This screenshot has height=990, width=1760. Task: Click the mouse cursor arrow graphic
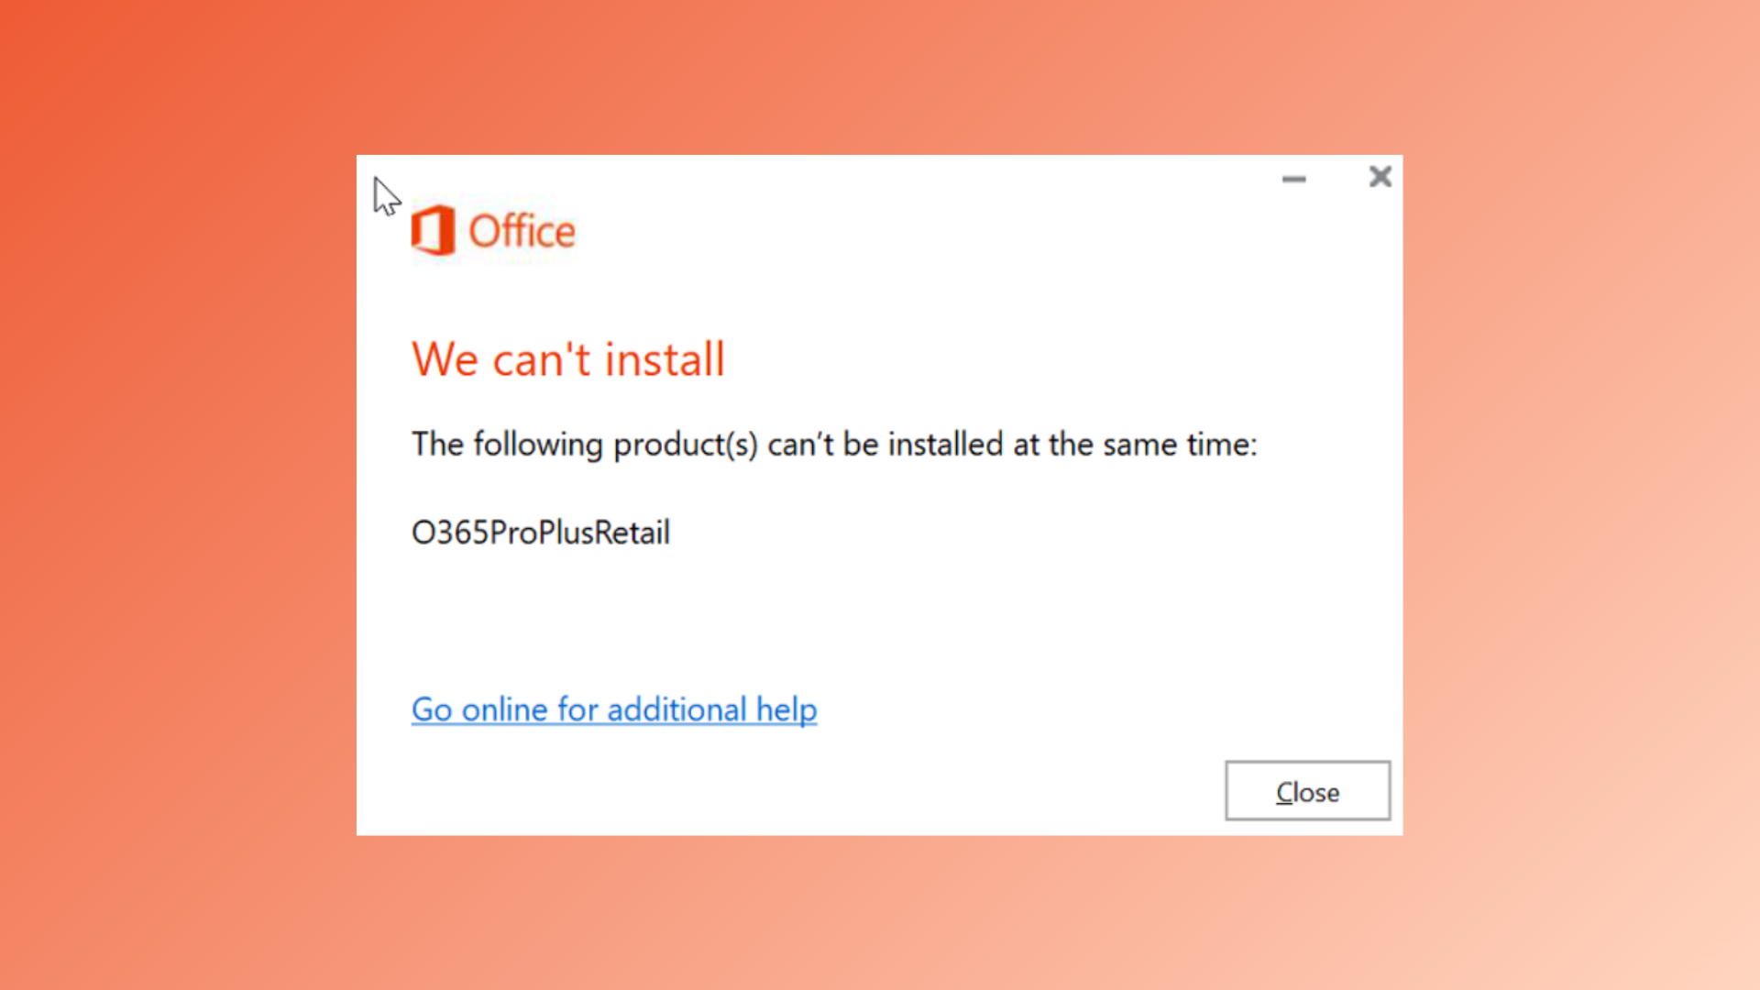click(385, 197)
